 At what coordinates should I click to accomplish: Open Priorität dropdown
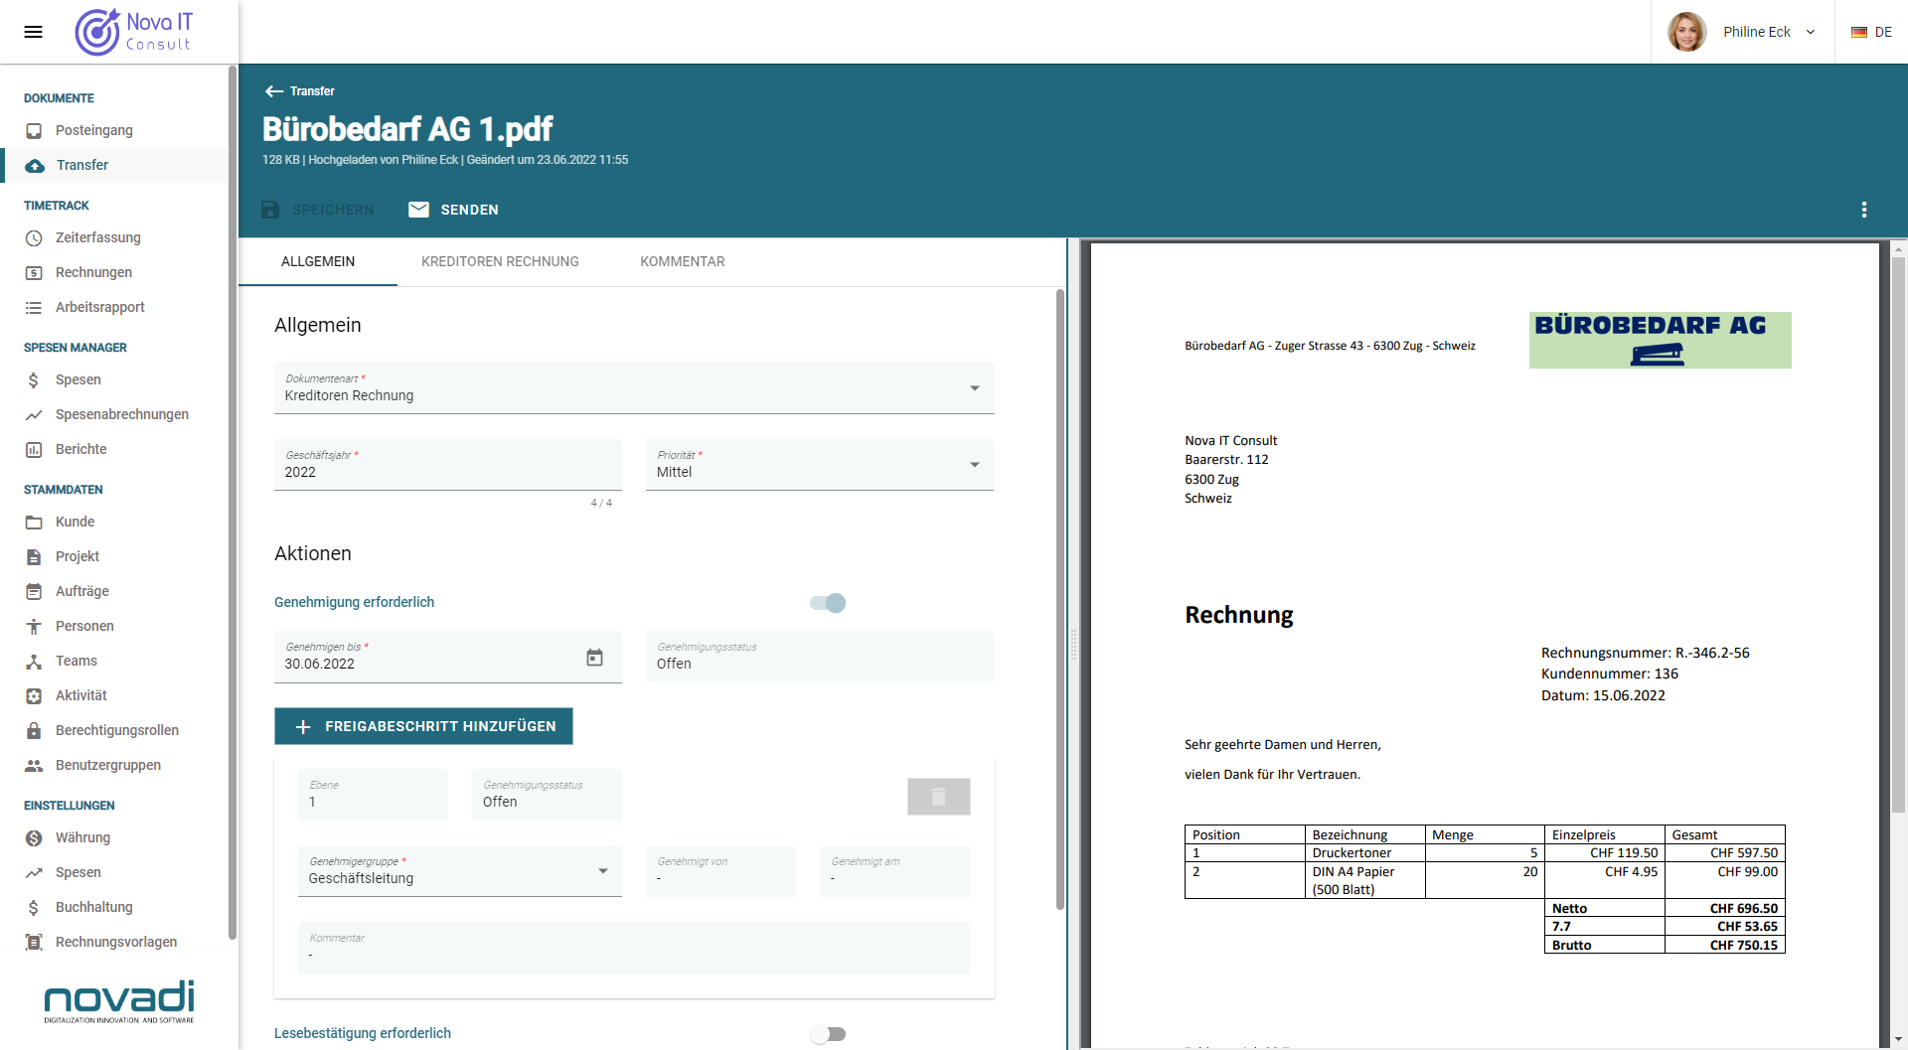point(820,465)
